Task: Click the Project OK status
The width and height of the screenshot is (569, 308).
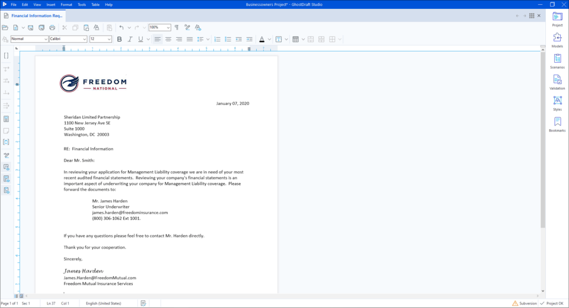Action: pyautogui.click(x=552, y=303)
